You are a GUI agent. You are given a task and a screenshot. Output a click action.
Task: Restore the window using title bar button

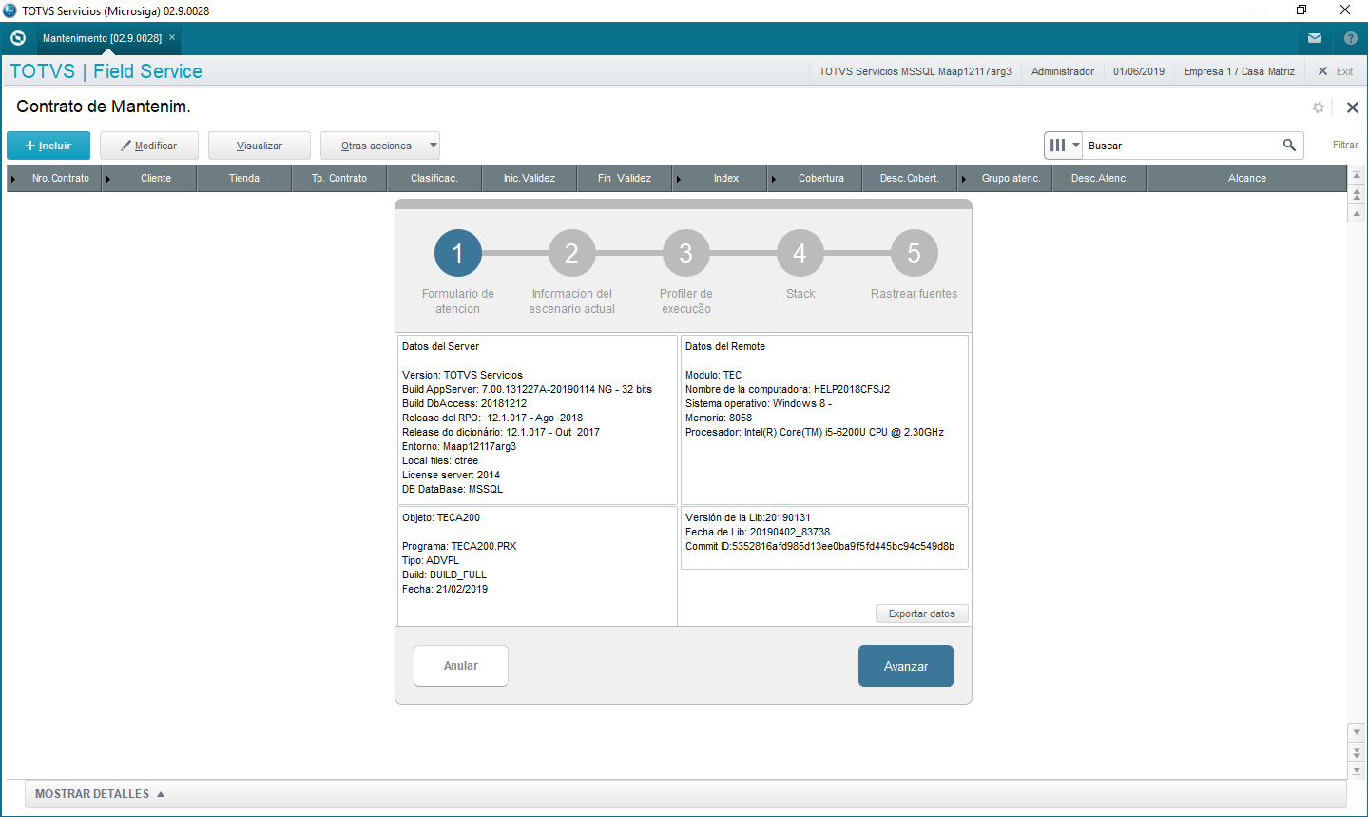pos(1301,10)
